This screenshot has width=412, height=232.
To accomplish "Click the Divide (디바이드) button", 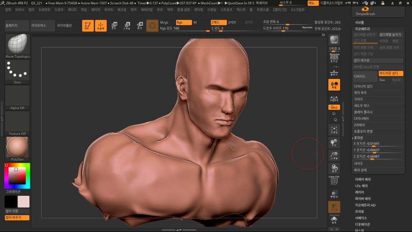I will [x=365, y=76].
